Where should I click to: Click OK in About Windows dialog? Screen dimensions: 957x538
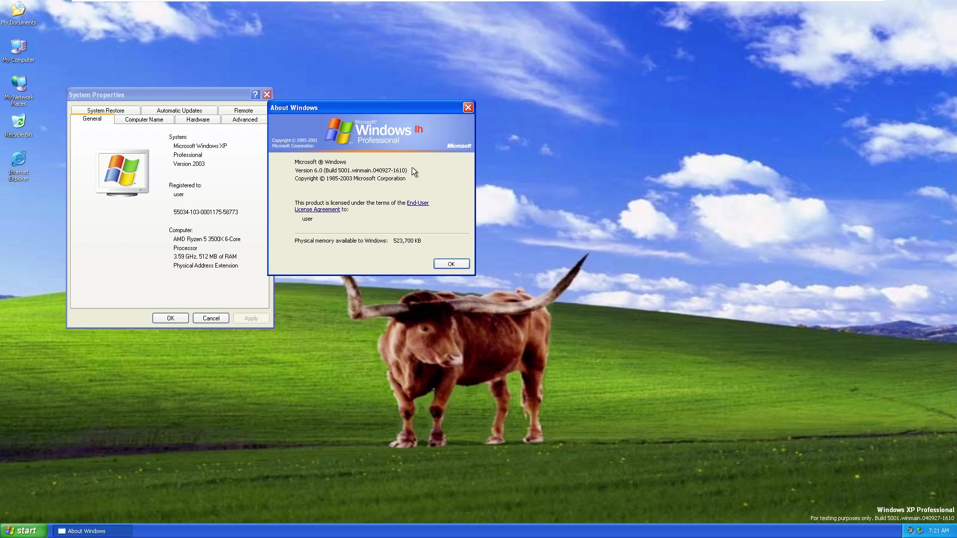pos(451,264)
